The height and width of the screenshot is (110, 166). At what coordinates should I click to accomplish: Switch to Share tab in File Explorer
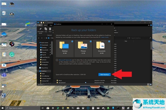pyautogui.click(x=51, y=25)
